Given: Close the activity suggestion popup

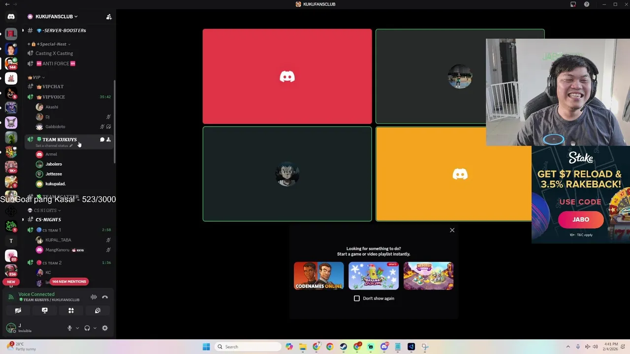Looking at the screenshot, I should pos(452,230).
